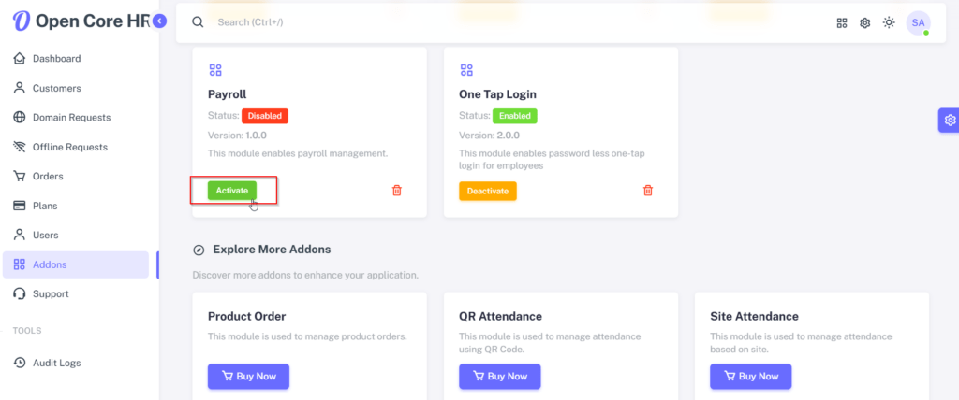Screen dimensions: 959x400
Task: Open Support in the sidebar
Action: coord(52,293)
